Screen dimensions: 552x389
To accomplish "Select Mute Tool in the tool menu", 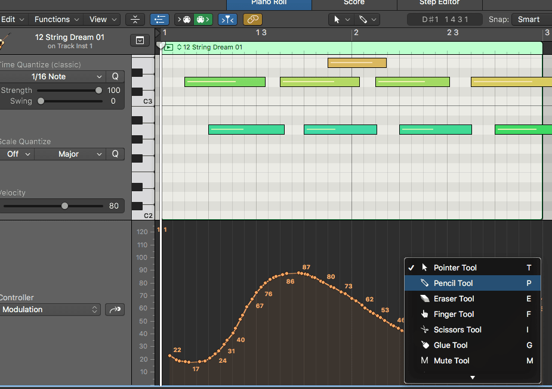I will (473, 360).
